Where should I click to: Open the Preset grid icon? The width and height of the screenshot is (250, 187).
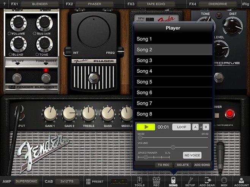click(x=94, y=181)
